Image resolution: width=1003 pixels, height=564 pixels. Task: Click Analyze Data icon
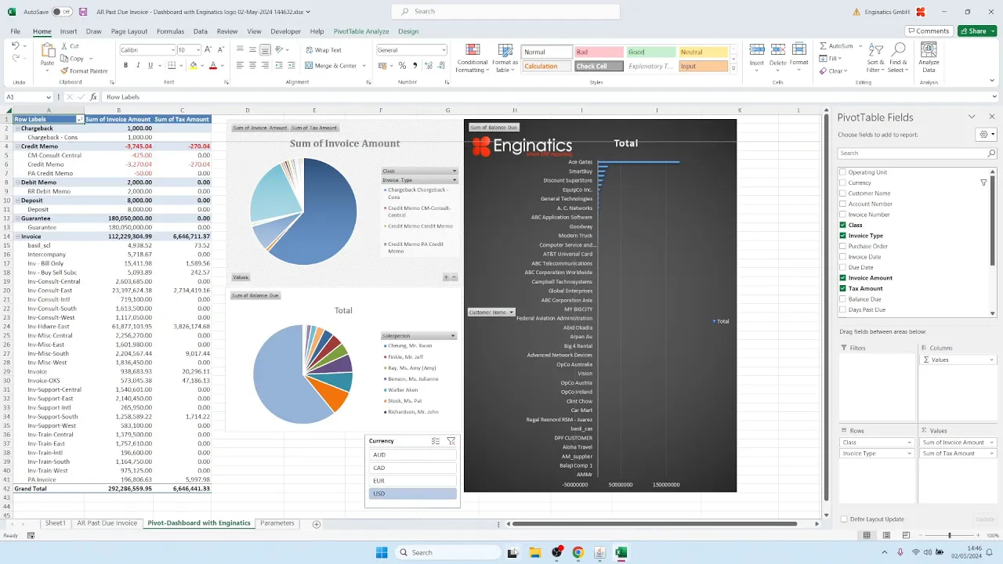click(929, 51)
